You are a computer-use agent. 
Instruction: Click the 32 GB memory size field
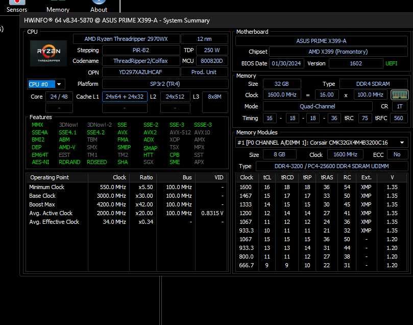[282, 84]
